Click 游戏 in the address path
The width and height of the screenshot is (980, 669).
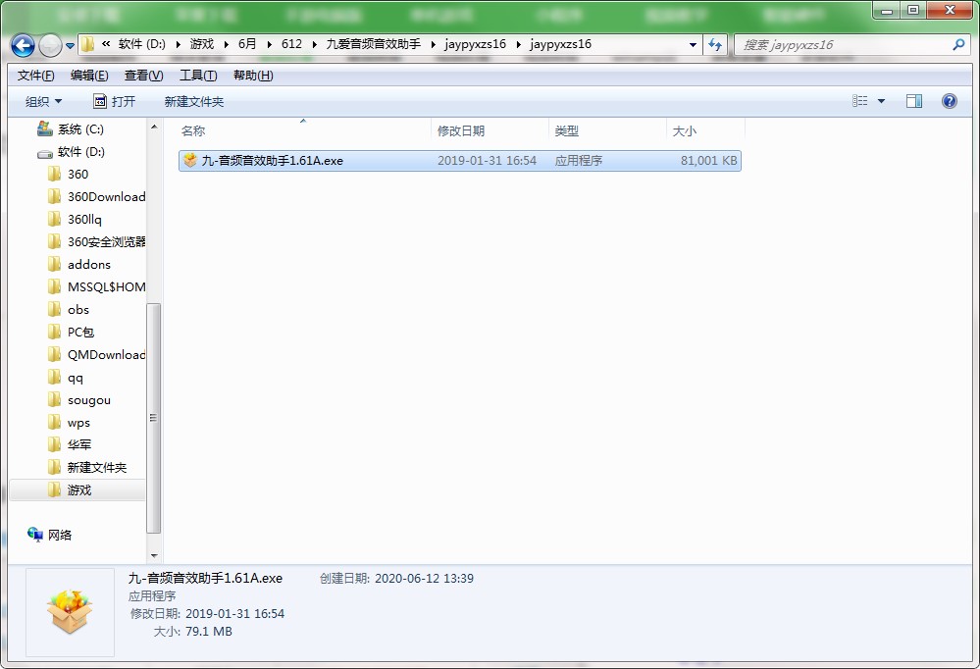click(x=202, y=44)
